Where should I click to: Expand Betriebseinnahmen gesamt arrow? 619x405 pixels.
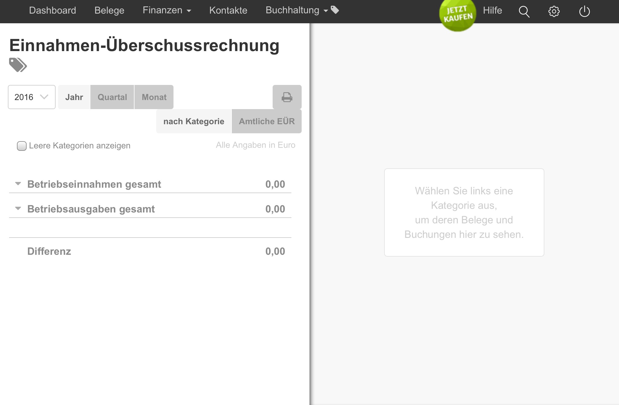coord(18,184)
